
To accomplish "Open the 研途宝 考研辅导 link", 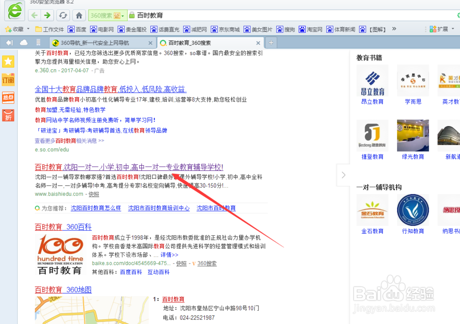I will 101,130.
